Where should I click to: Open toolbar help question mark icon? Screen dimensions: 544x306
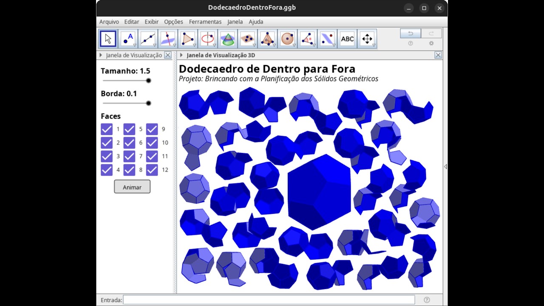coord(411,43)
